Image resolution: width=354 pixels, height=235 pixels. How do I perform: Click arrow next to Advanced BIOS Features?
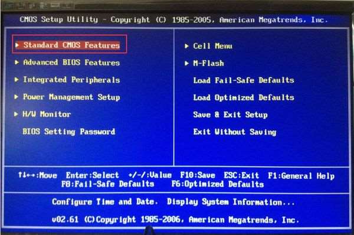click(17, 62)
